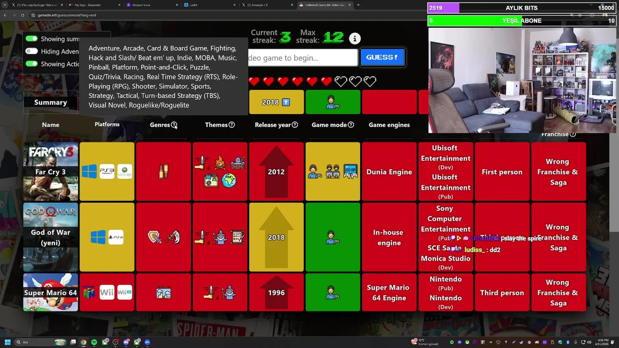
Task: Open the Themes help question-mark icon
Action: click(232, 125)
